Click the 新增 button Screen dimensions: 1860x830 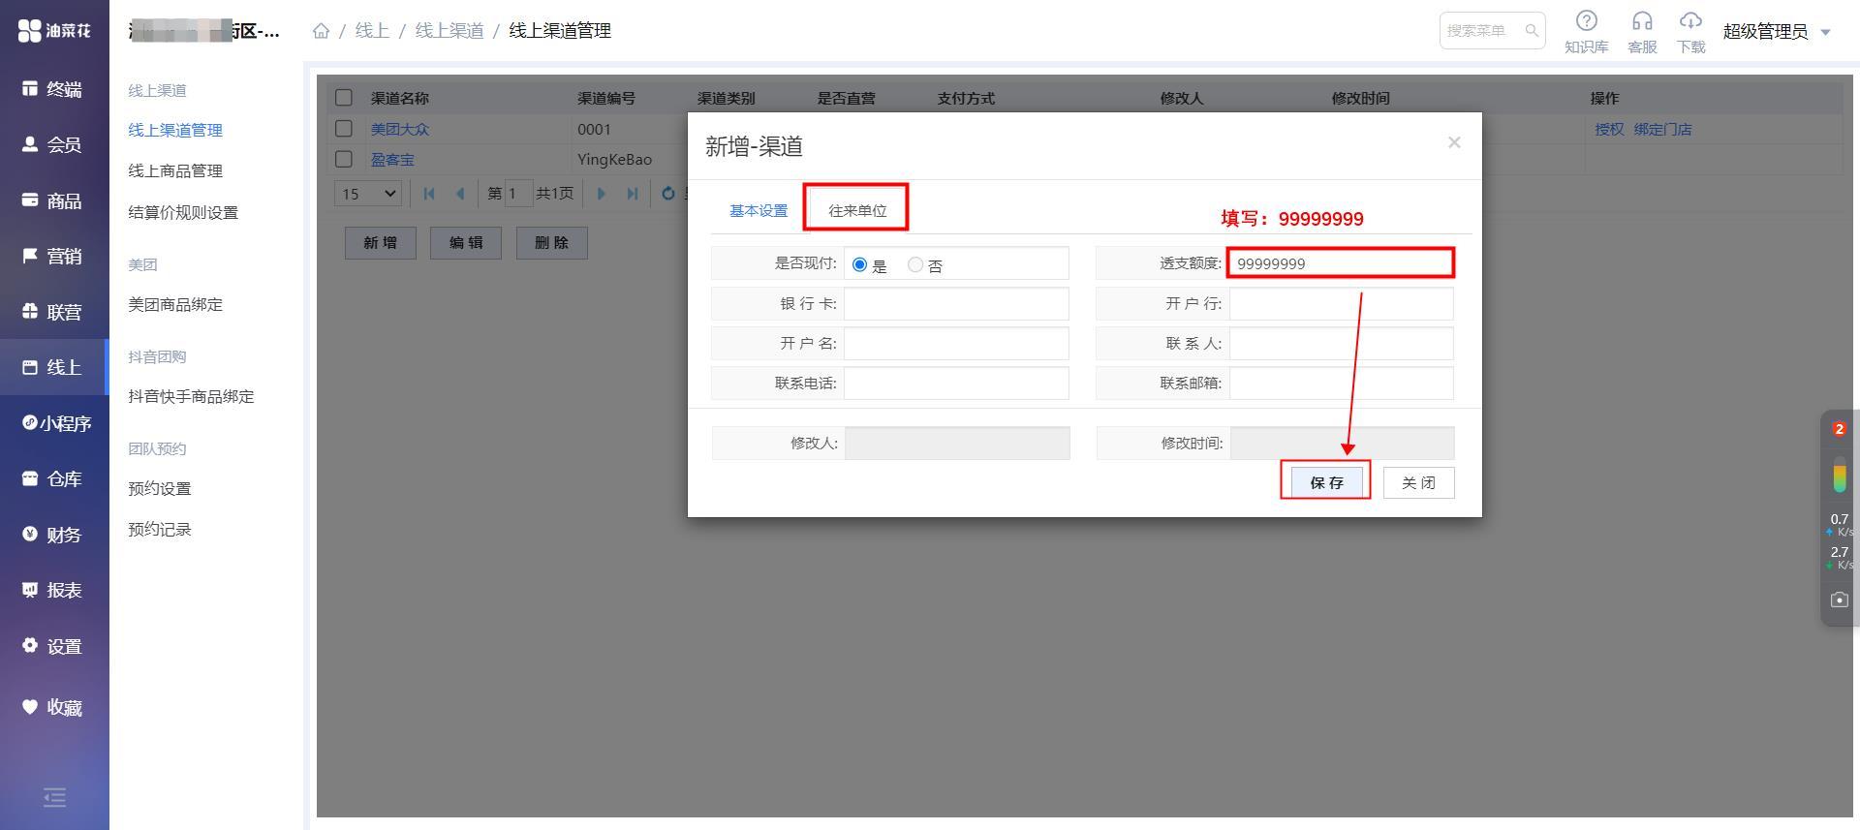pos(381,243)
